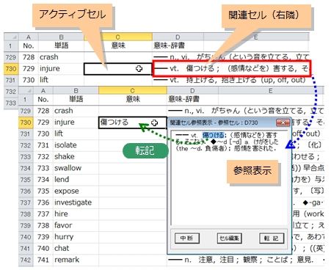Select row header 742
Viewport: 331px width, 270px height.
pyautogui.click(x=26, y=260)
